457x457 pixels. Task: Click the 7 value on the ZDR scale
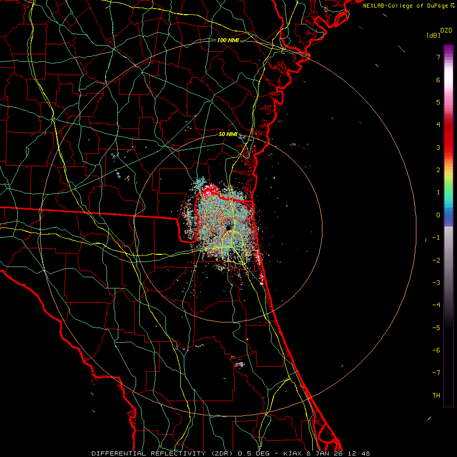[x=438, y=57]
